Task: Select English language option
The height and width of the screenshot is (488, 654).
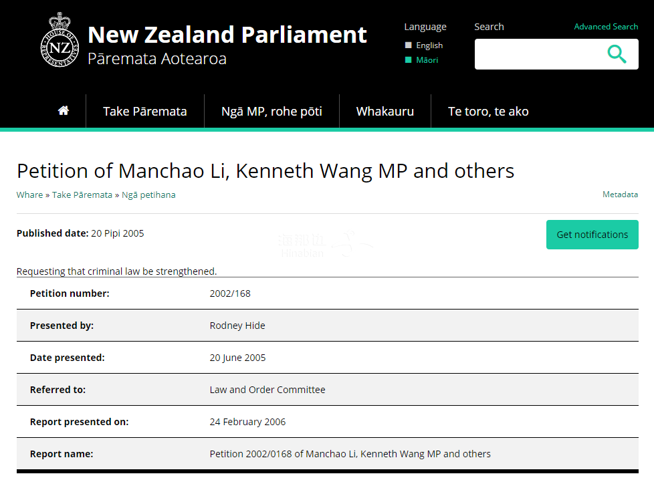Action: pos(429,45)
